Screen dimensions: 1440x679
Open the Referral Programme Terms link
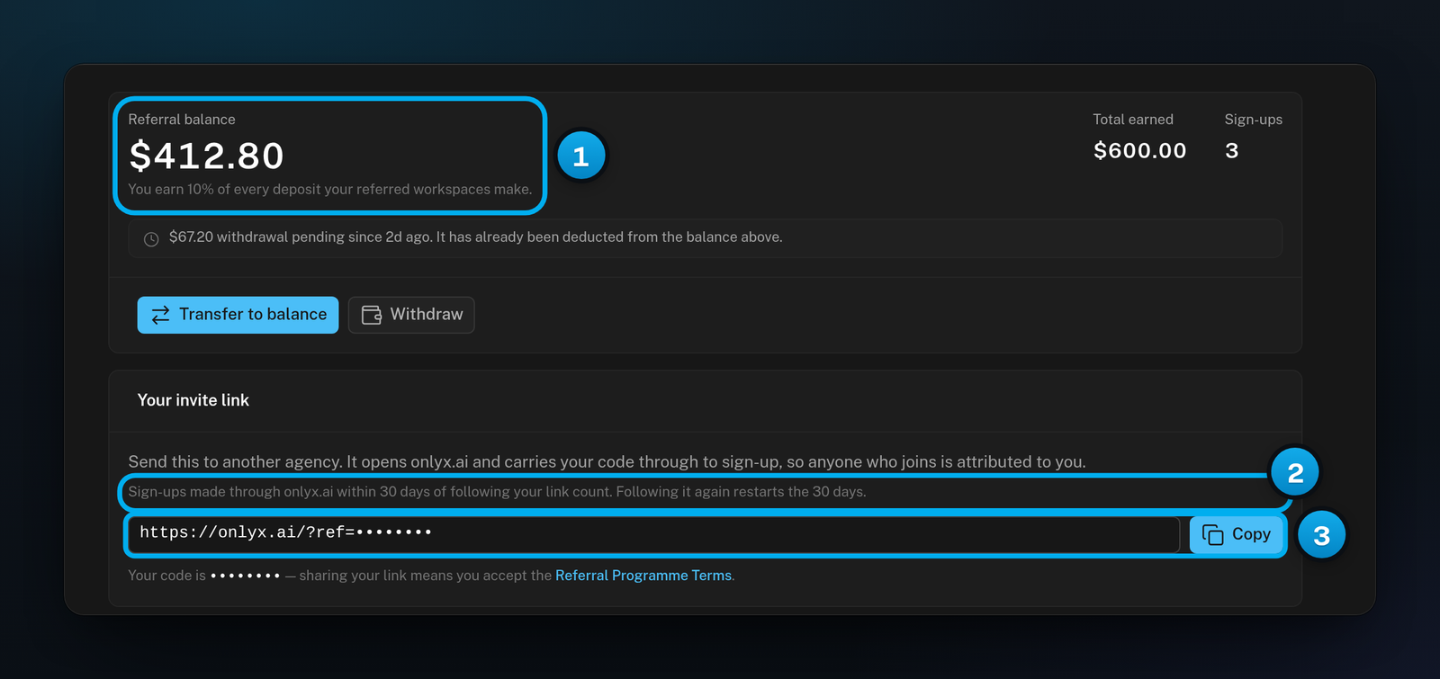click(x=643, y=576)
